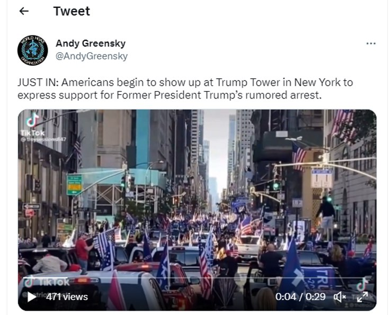Click the center of the video thumbnail

click(x=197, y=210)
